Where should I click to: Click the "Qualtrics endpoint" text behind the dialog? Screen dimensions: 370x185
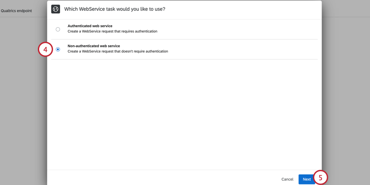pos(16,11)
